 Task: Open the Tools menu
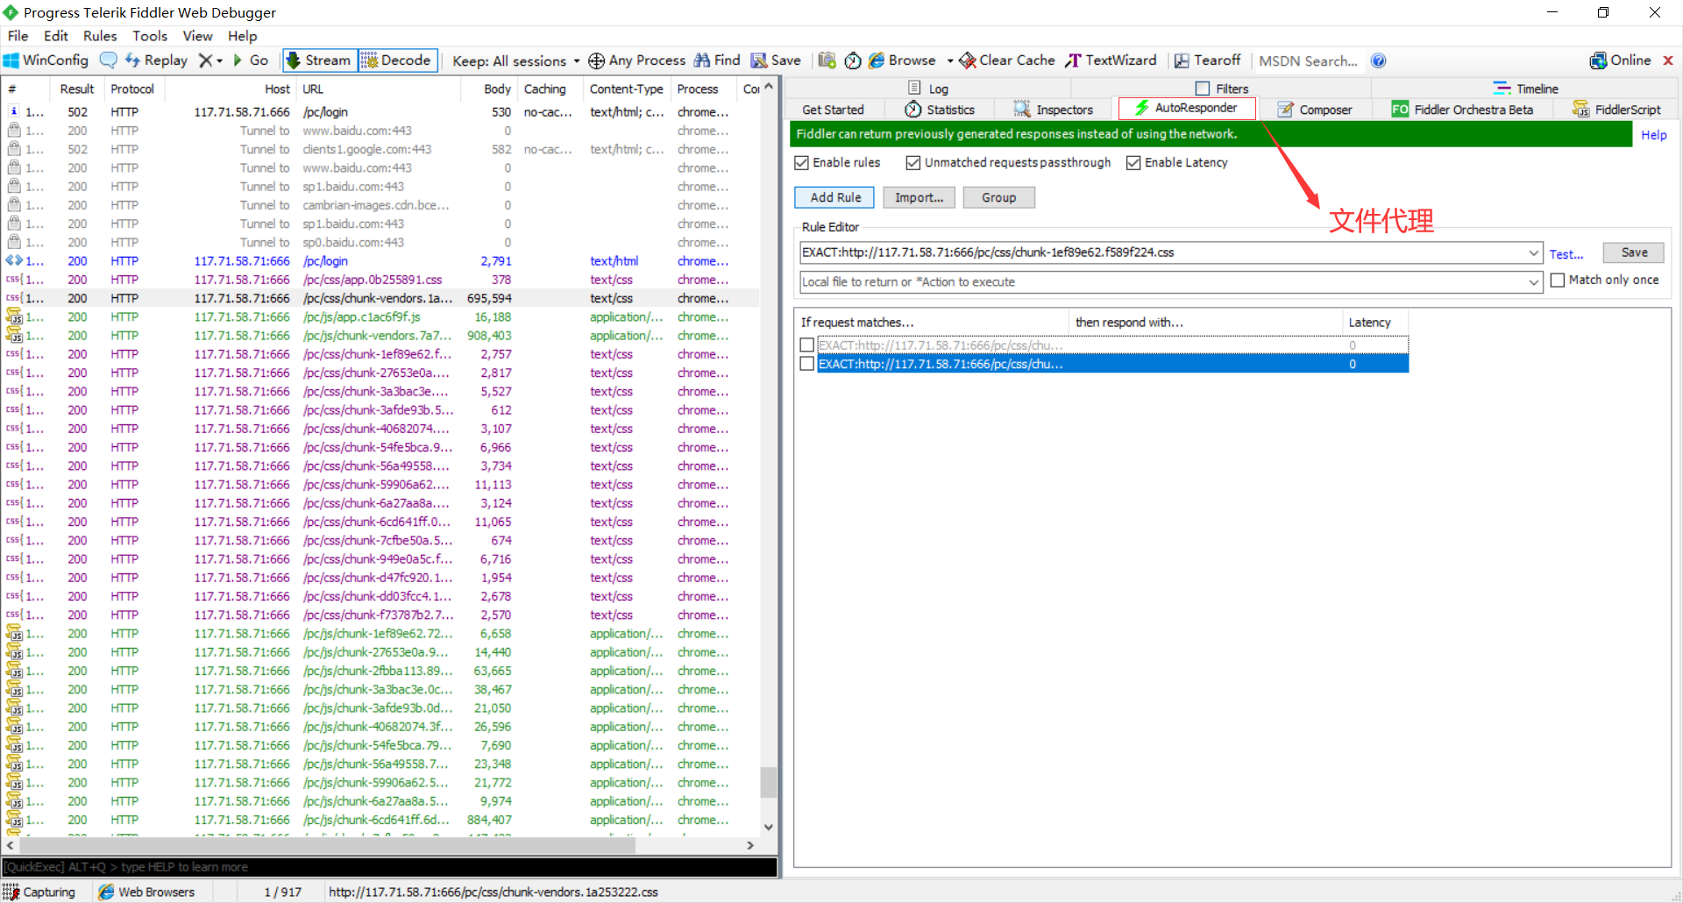tap(150, 36)
